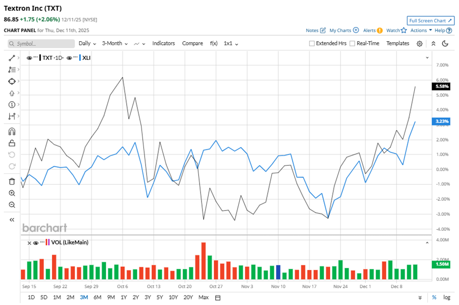Choose the arrow marker tool

coord(12,93)
